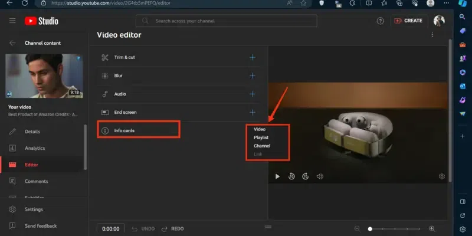This screenshot has height=236, width=472.
Task: Choose Playlist info card type
Action: tap(261, 137)
